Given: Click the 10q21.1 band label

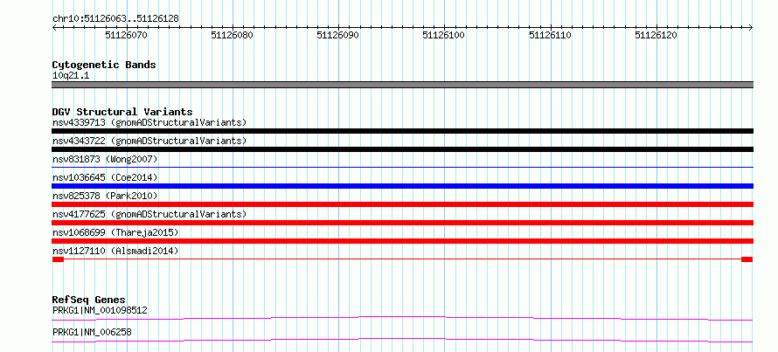Looking at the screenshot, I should click(x=71, y=76).
